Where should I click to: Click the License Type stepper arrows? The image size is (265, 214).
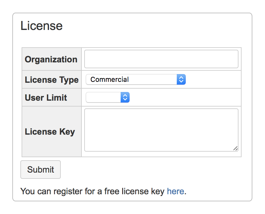[181, 79]
